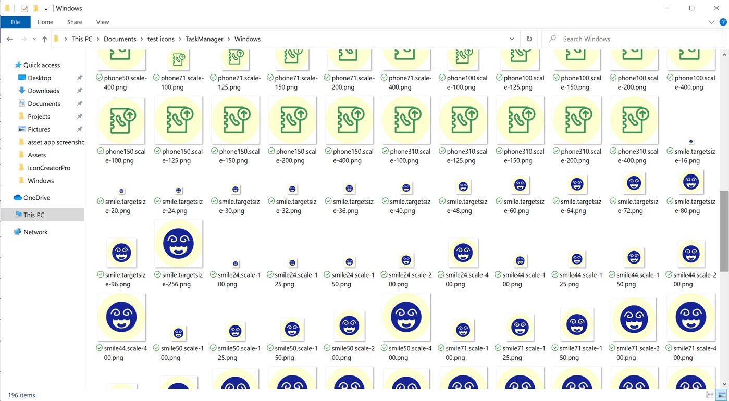Viewport: 729px width, 401px height.
Task: Open the recent locations dropdown arrow
Action: point(34,39)
